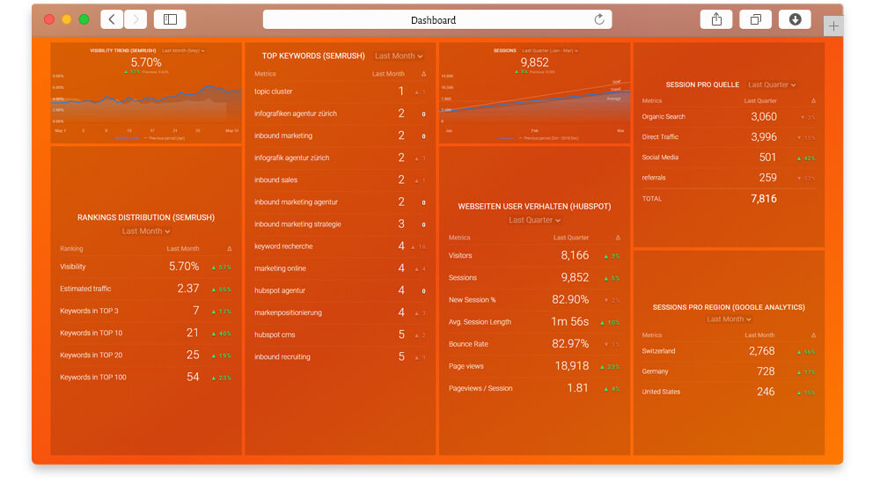Click the browser back arrow button

tap(112, 19)
